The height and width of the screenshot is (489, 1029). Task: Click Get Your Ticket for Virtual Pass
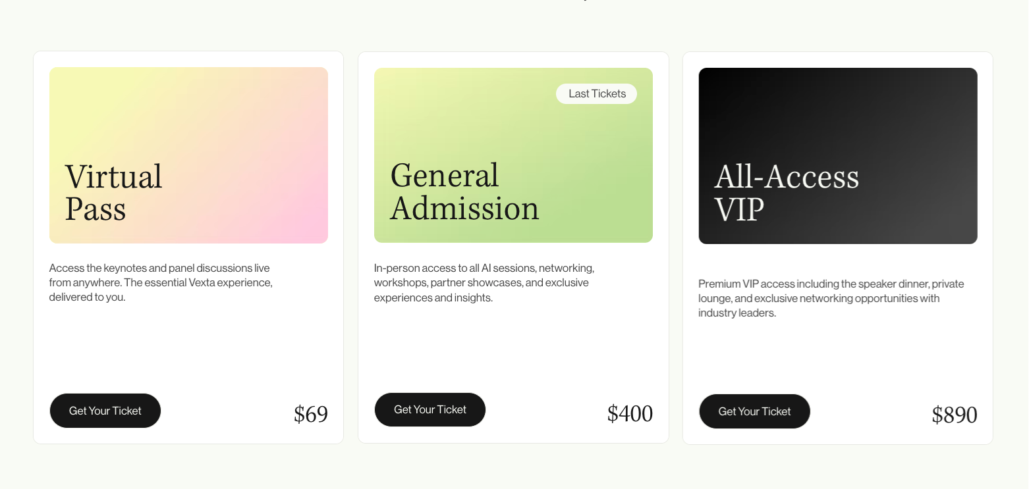point(105,411)
